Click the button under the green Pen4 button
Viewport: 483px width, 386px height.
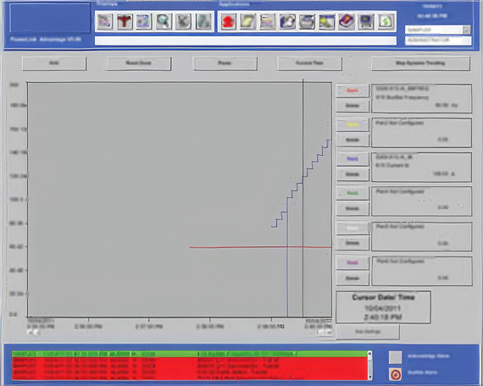pos(353,209)
